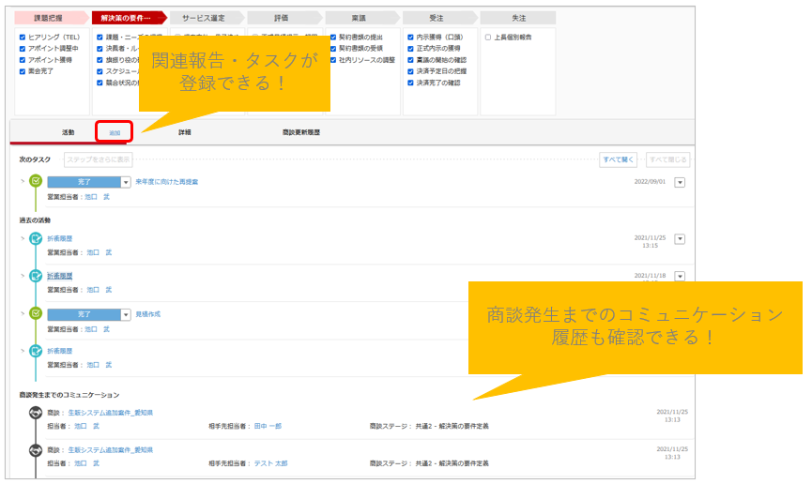Switch to the 詳細 tab
This screenshot has width=812, height=484.
(x=185, y=132)
